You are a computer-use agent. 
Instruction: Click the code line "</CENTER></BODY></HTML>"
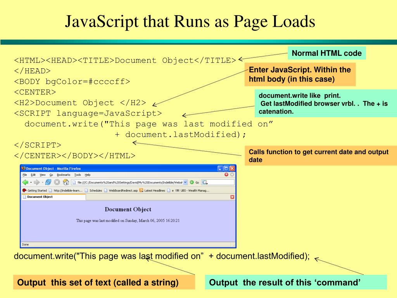pos(75,156)
